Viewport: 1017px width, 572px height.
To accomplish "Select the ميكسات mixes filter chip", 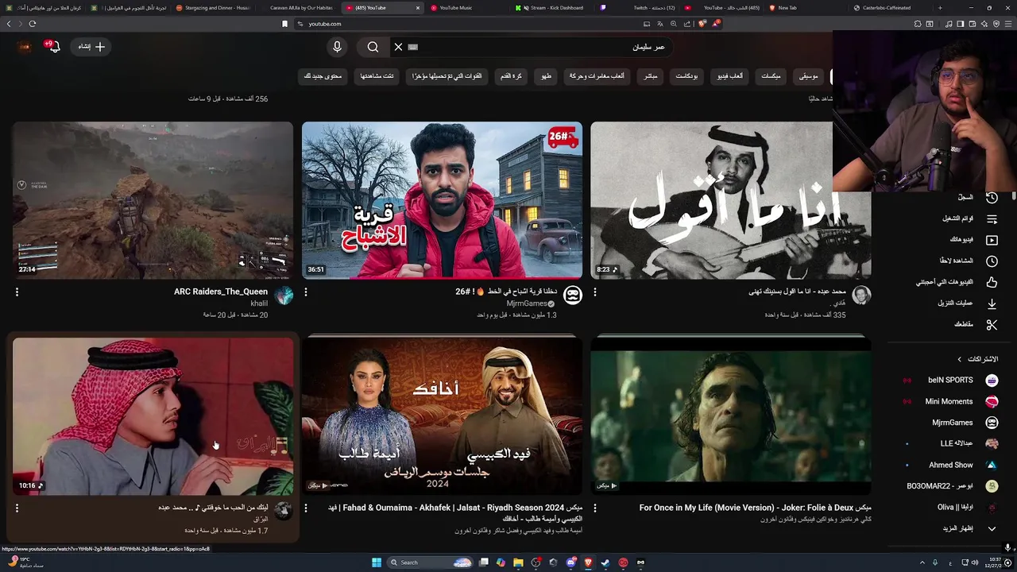I will (771, 76).
